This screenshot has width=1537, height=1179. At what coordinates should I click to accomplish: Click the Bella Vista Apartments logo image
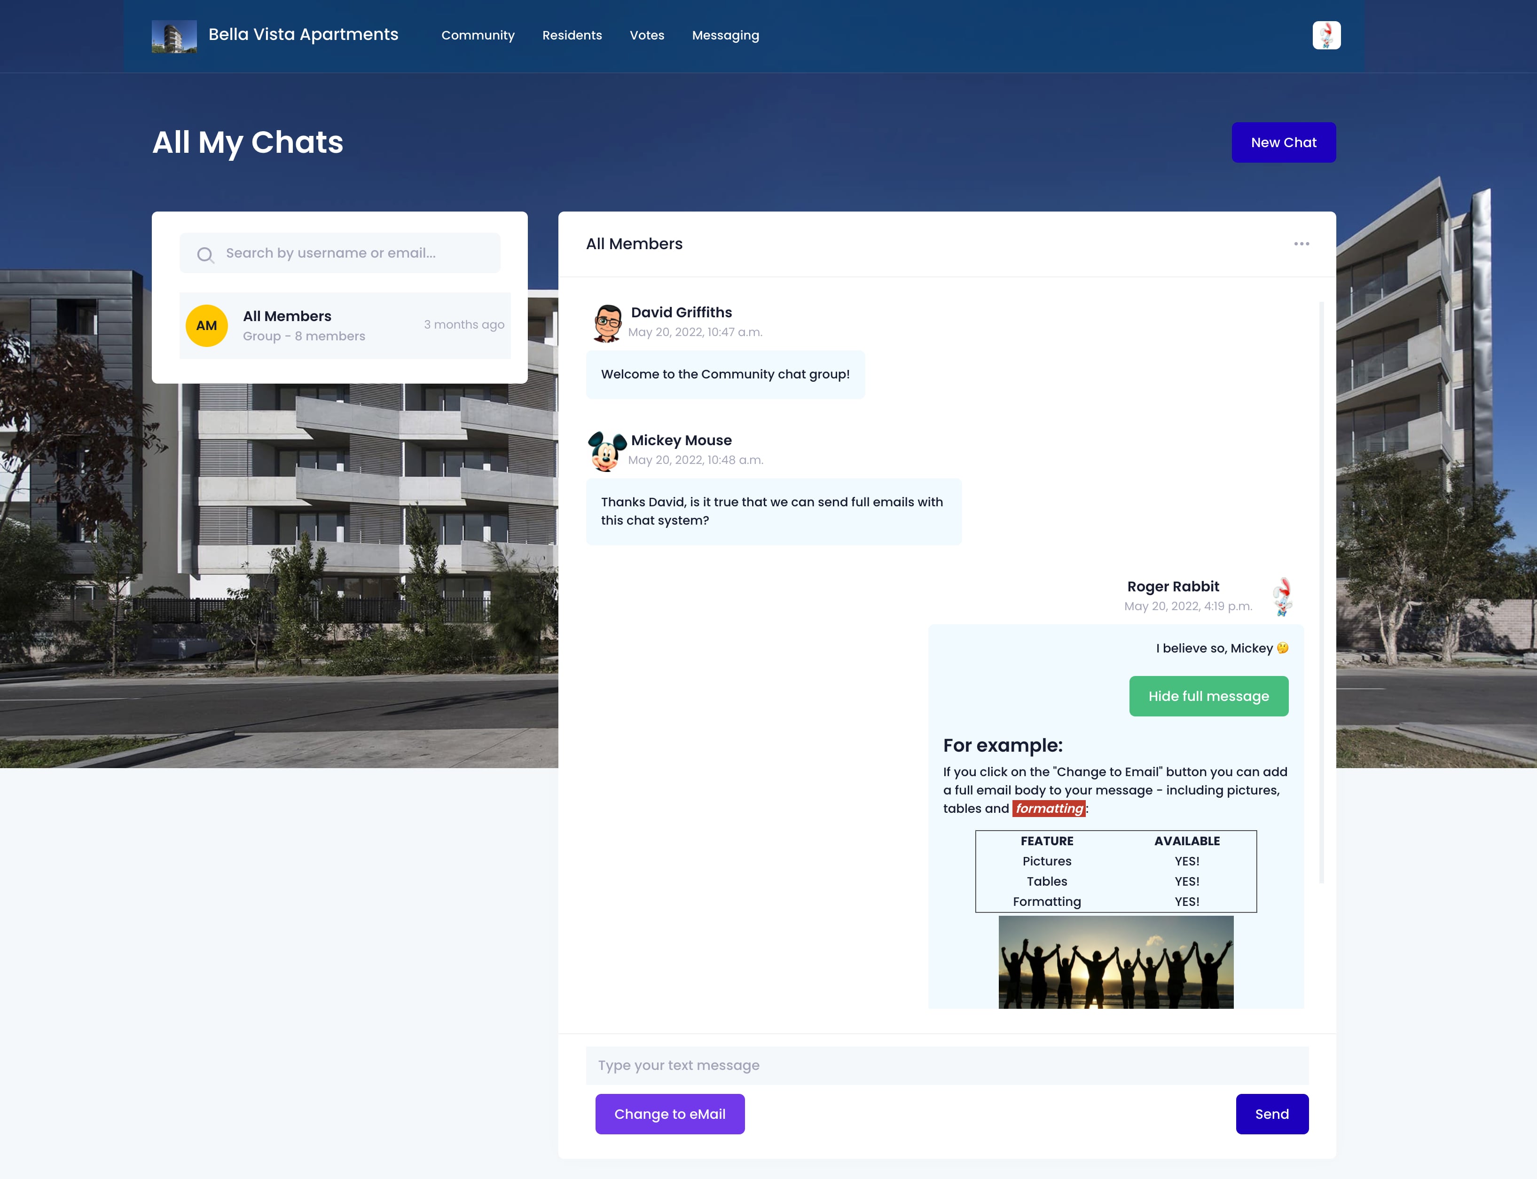174,36
